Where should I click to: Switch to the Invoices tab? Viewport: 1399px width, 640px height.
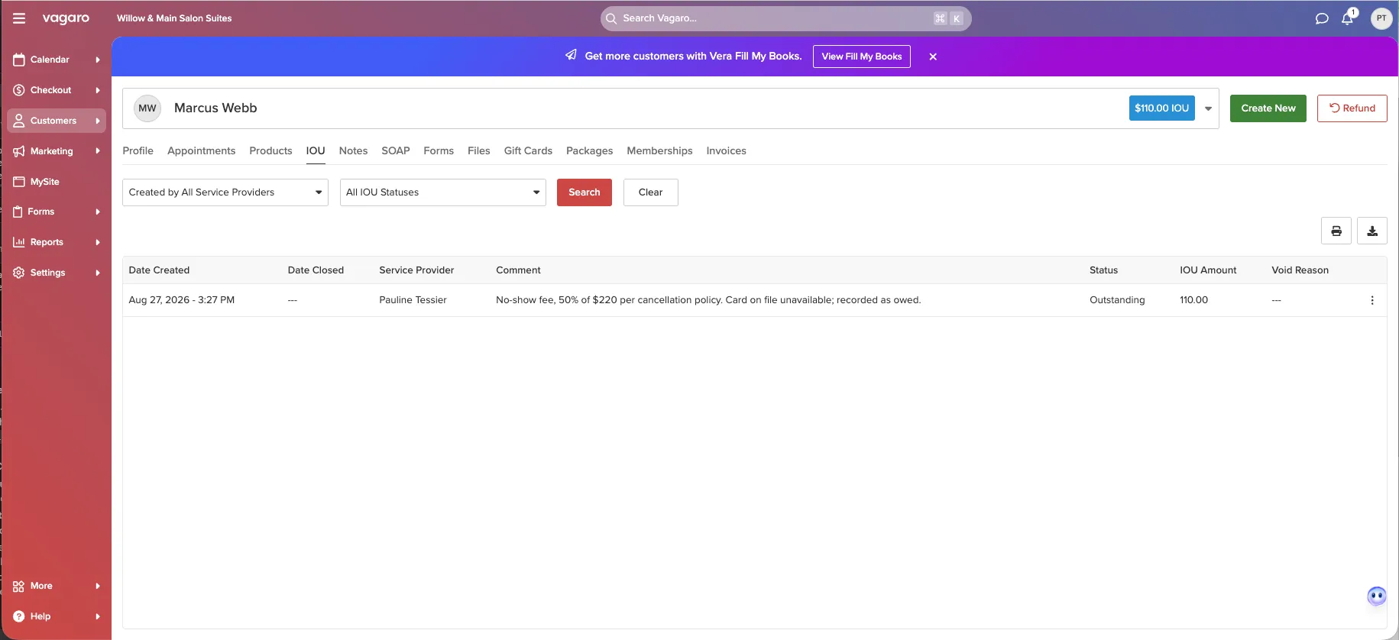726,151
